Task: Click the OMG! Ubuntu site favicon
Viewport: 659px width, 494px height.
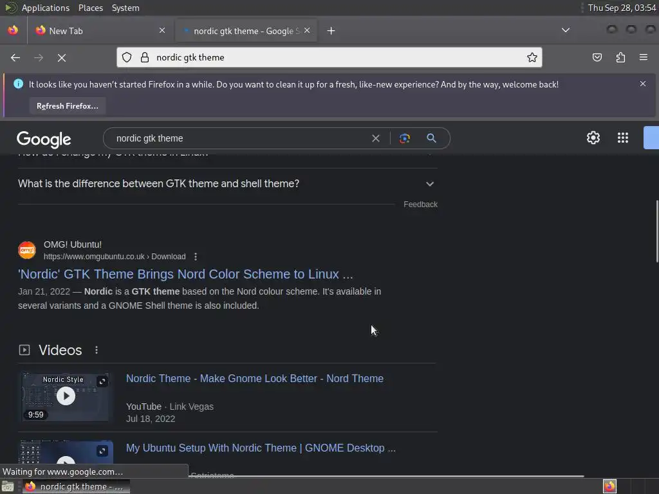Action: [x=27, y=250]
